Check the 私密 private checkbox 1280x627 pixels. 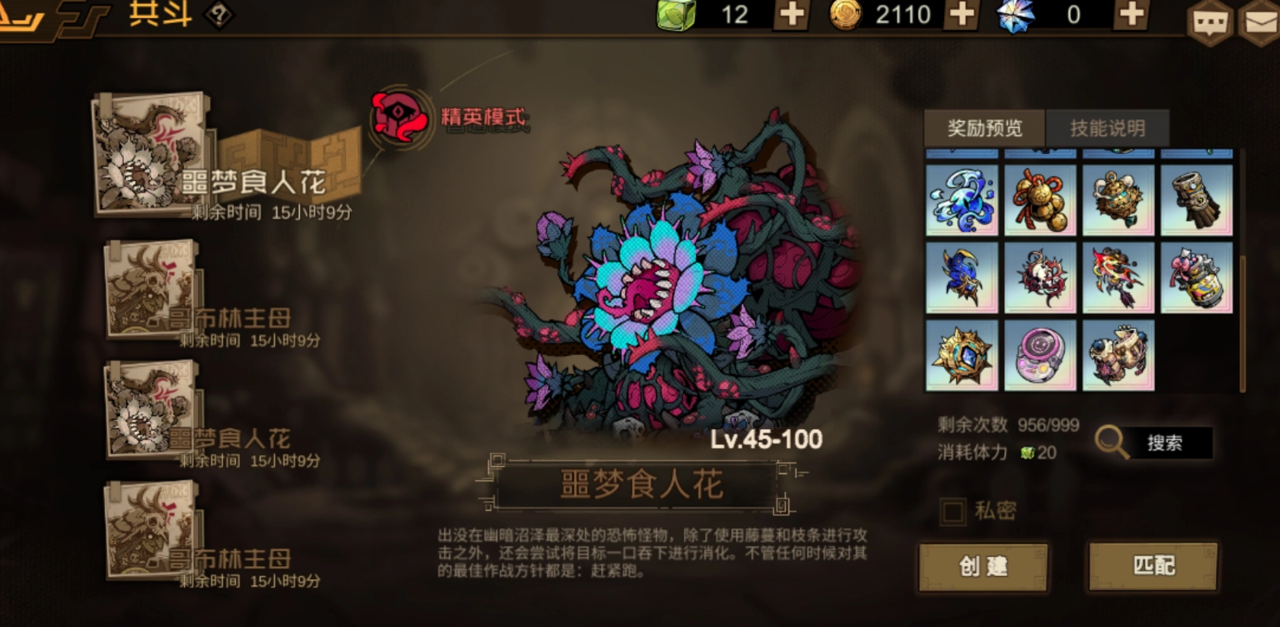pyautogui.click(x=952, y=511)
